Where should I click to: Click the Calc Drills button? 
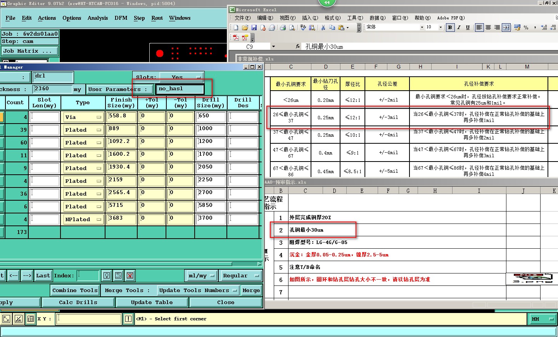pyautogui.click(x=78, y=302)
